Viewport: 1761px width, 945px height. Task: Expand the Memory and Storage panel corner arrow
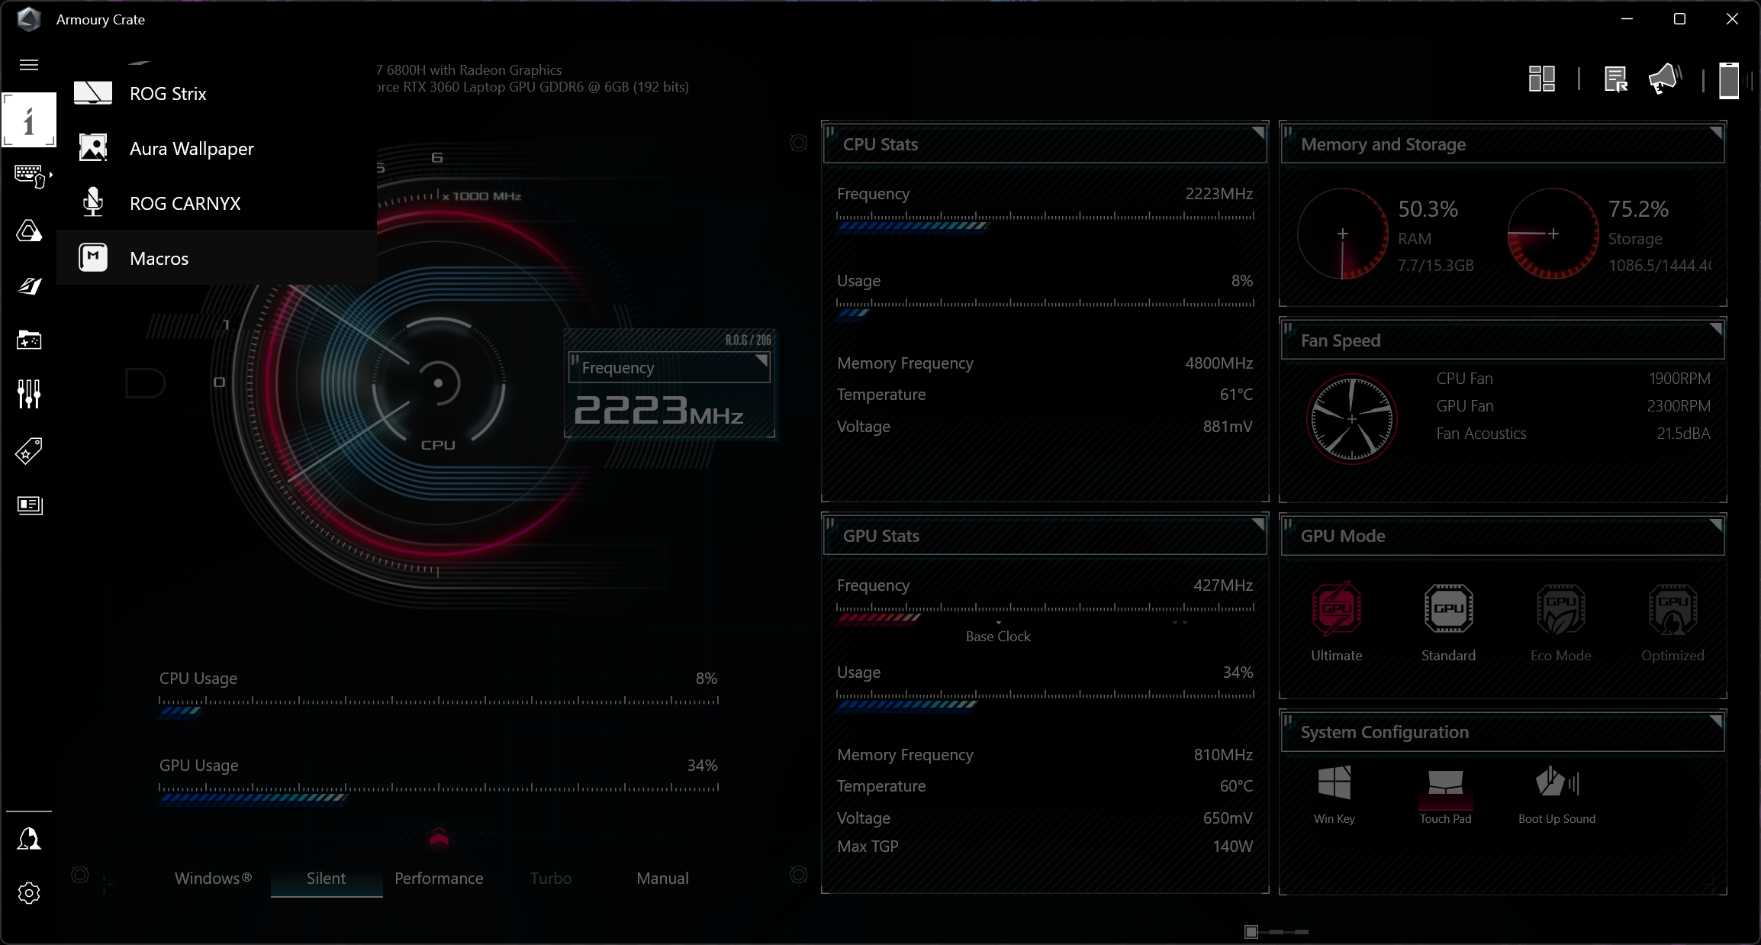click(1715, 133)
